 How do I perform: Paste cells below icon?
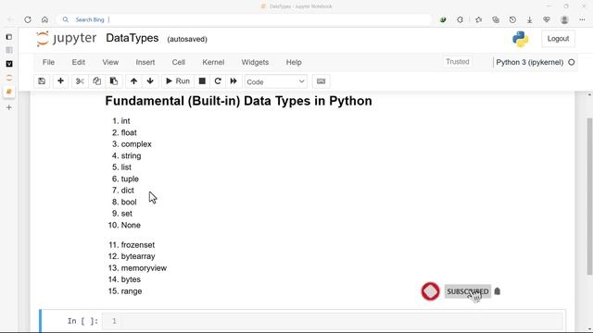[114, 81]
